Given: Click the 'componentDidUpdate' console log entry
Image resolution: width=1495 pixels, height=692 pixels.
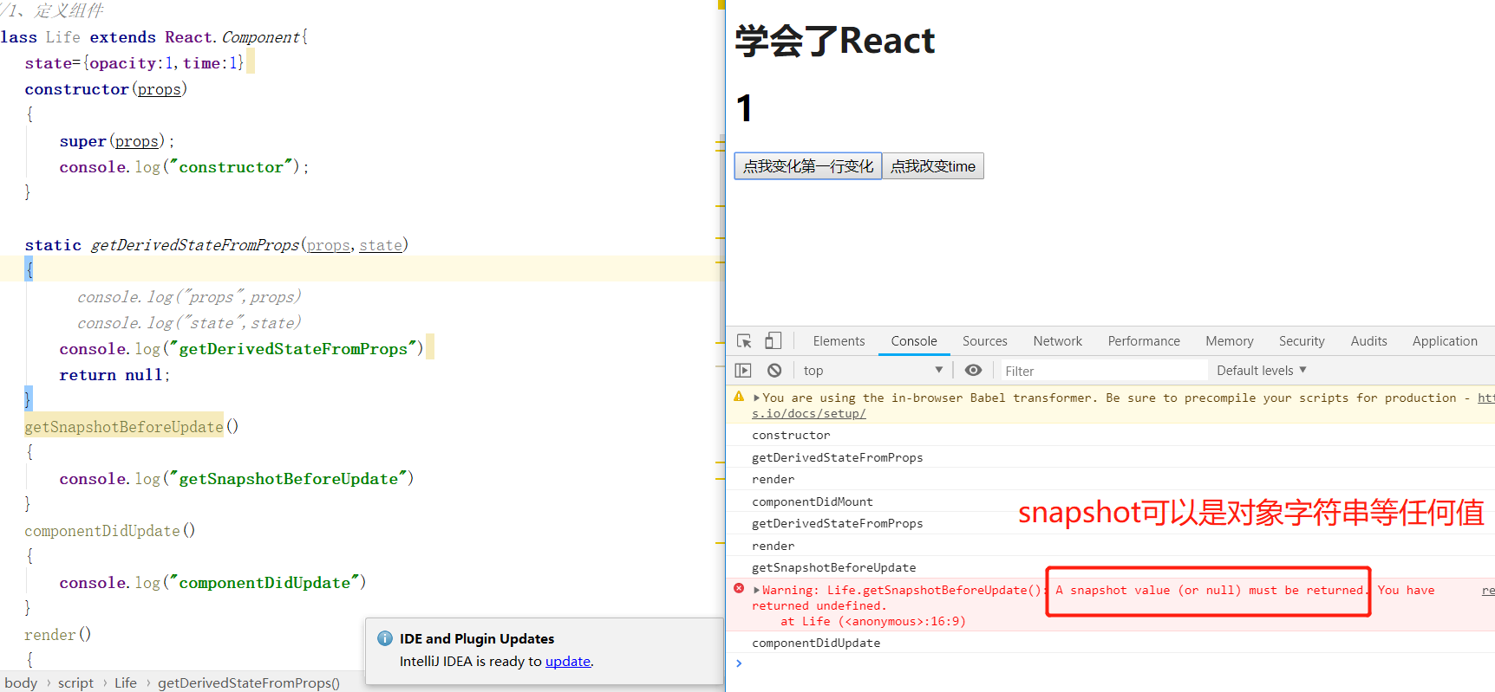Looking at the screenshot, I should [x=816, y=643].
